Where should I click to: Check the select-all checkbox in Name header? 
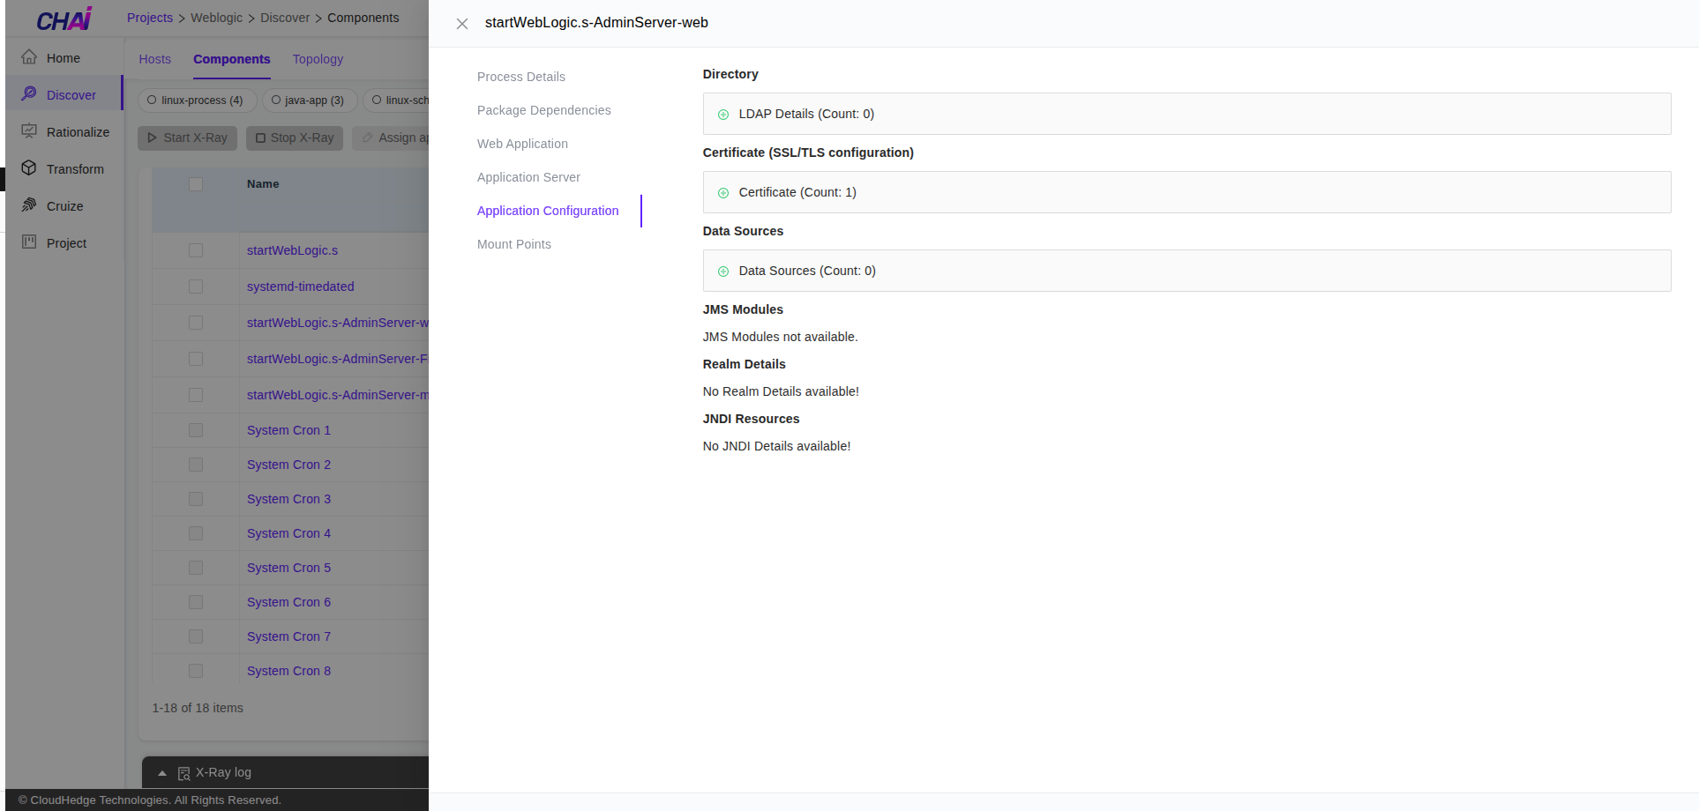(195, 183)
